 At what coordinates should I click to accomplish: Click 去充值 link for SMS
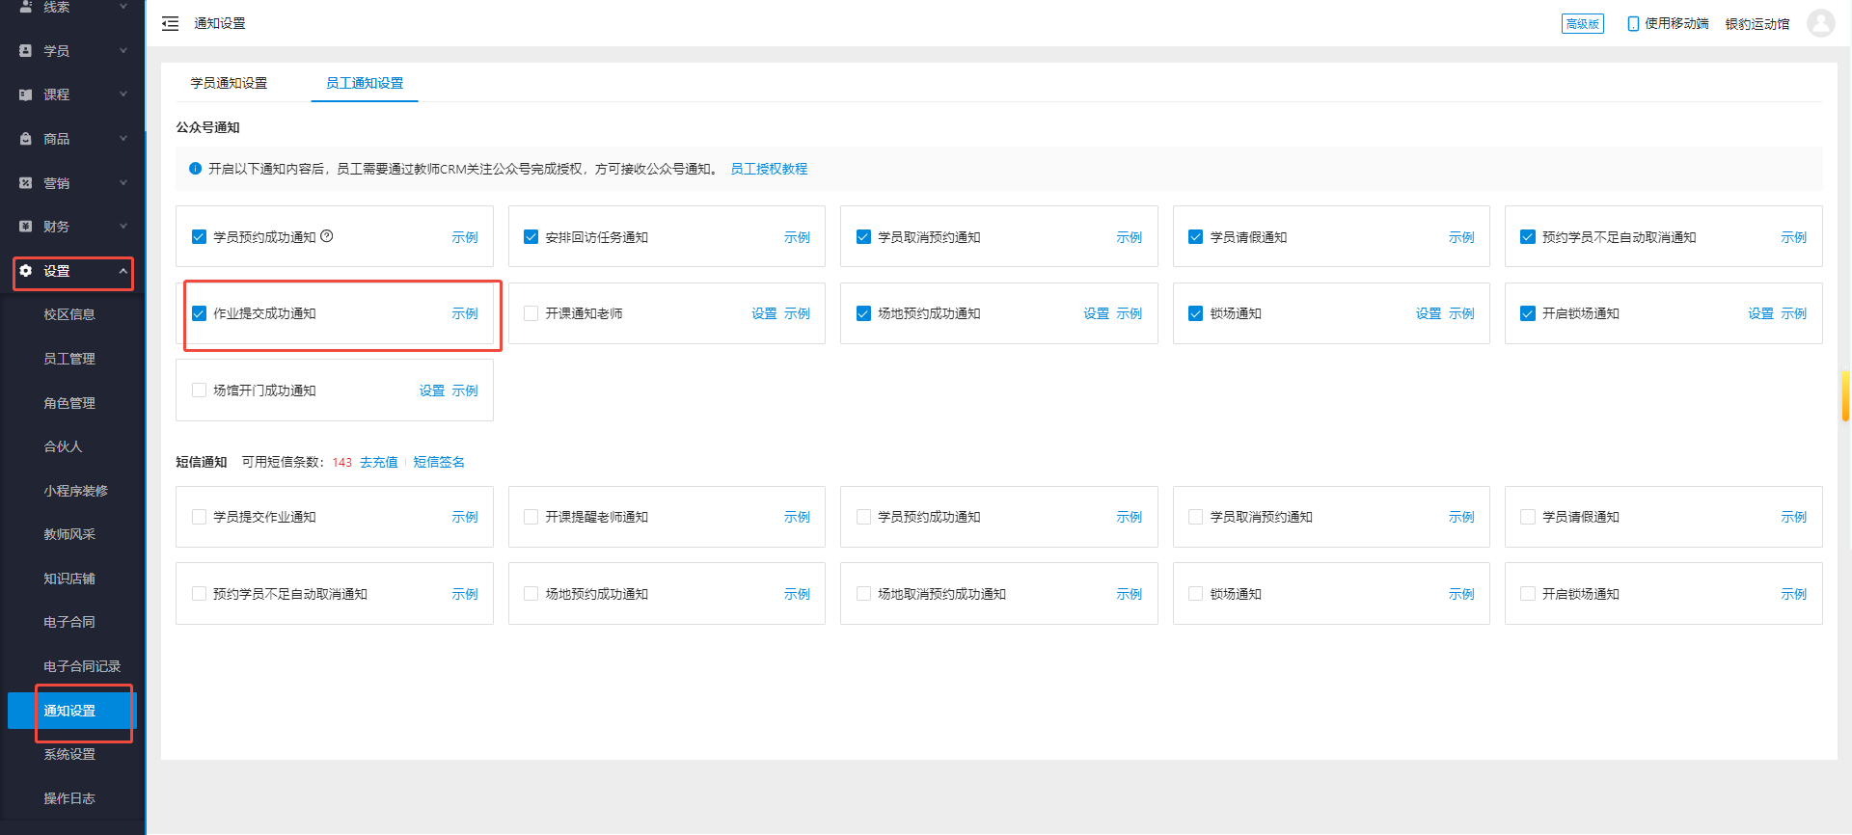pyautogui.click(x=379, y=462)
